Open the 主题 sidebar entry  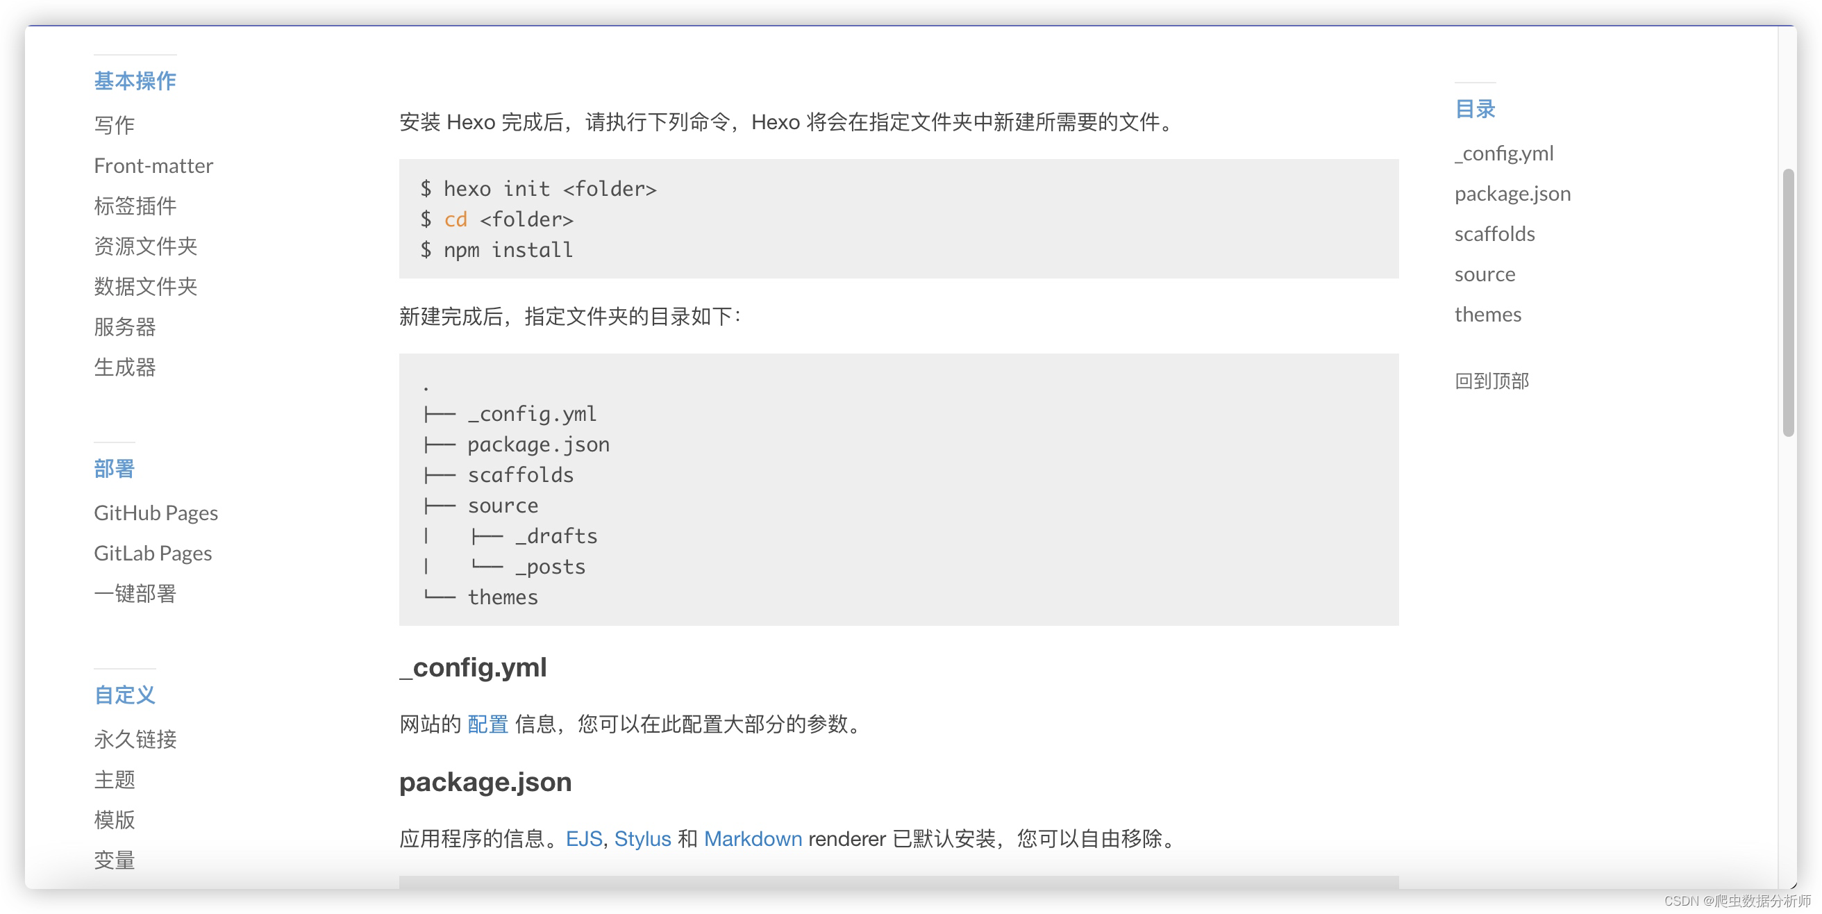114,779
